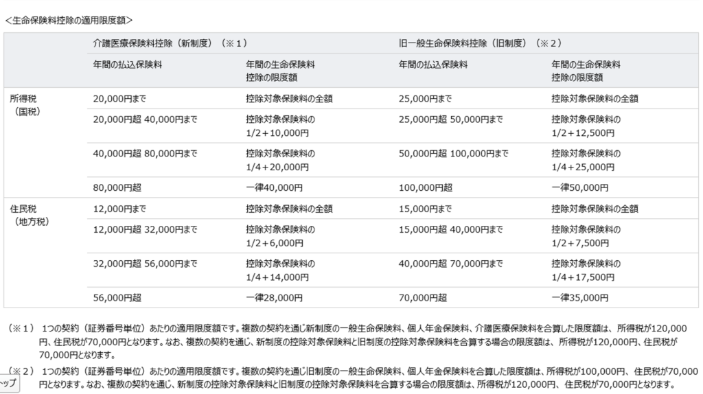
Task: Click the 介護医療保険料控除（新制度）column header
Action: pos(170,43)
